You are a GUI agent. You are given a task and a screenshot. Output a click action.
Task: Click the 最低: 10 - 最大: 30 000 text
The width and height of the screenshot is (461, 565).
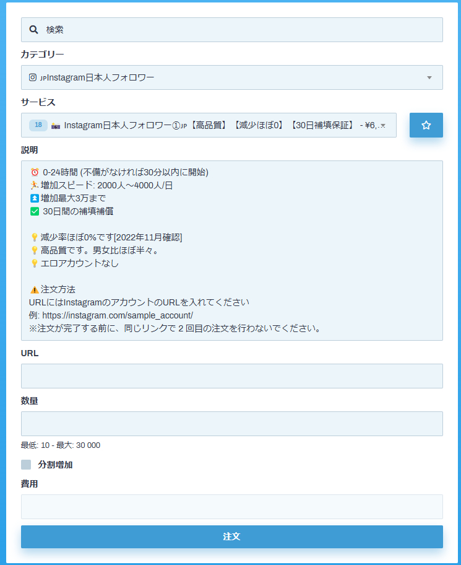tap(61, 445)
